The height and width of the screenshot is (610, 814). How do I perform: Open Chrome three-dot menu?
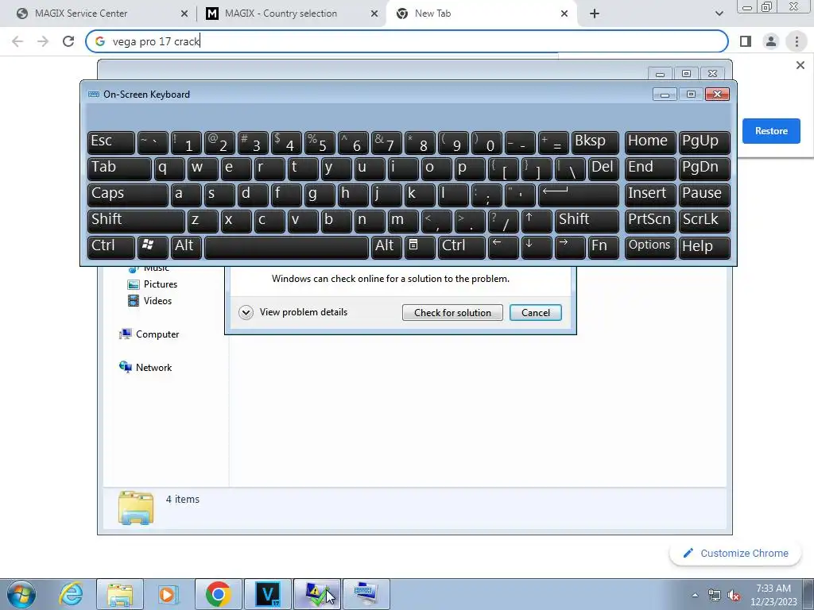(x=797, y=41)
